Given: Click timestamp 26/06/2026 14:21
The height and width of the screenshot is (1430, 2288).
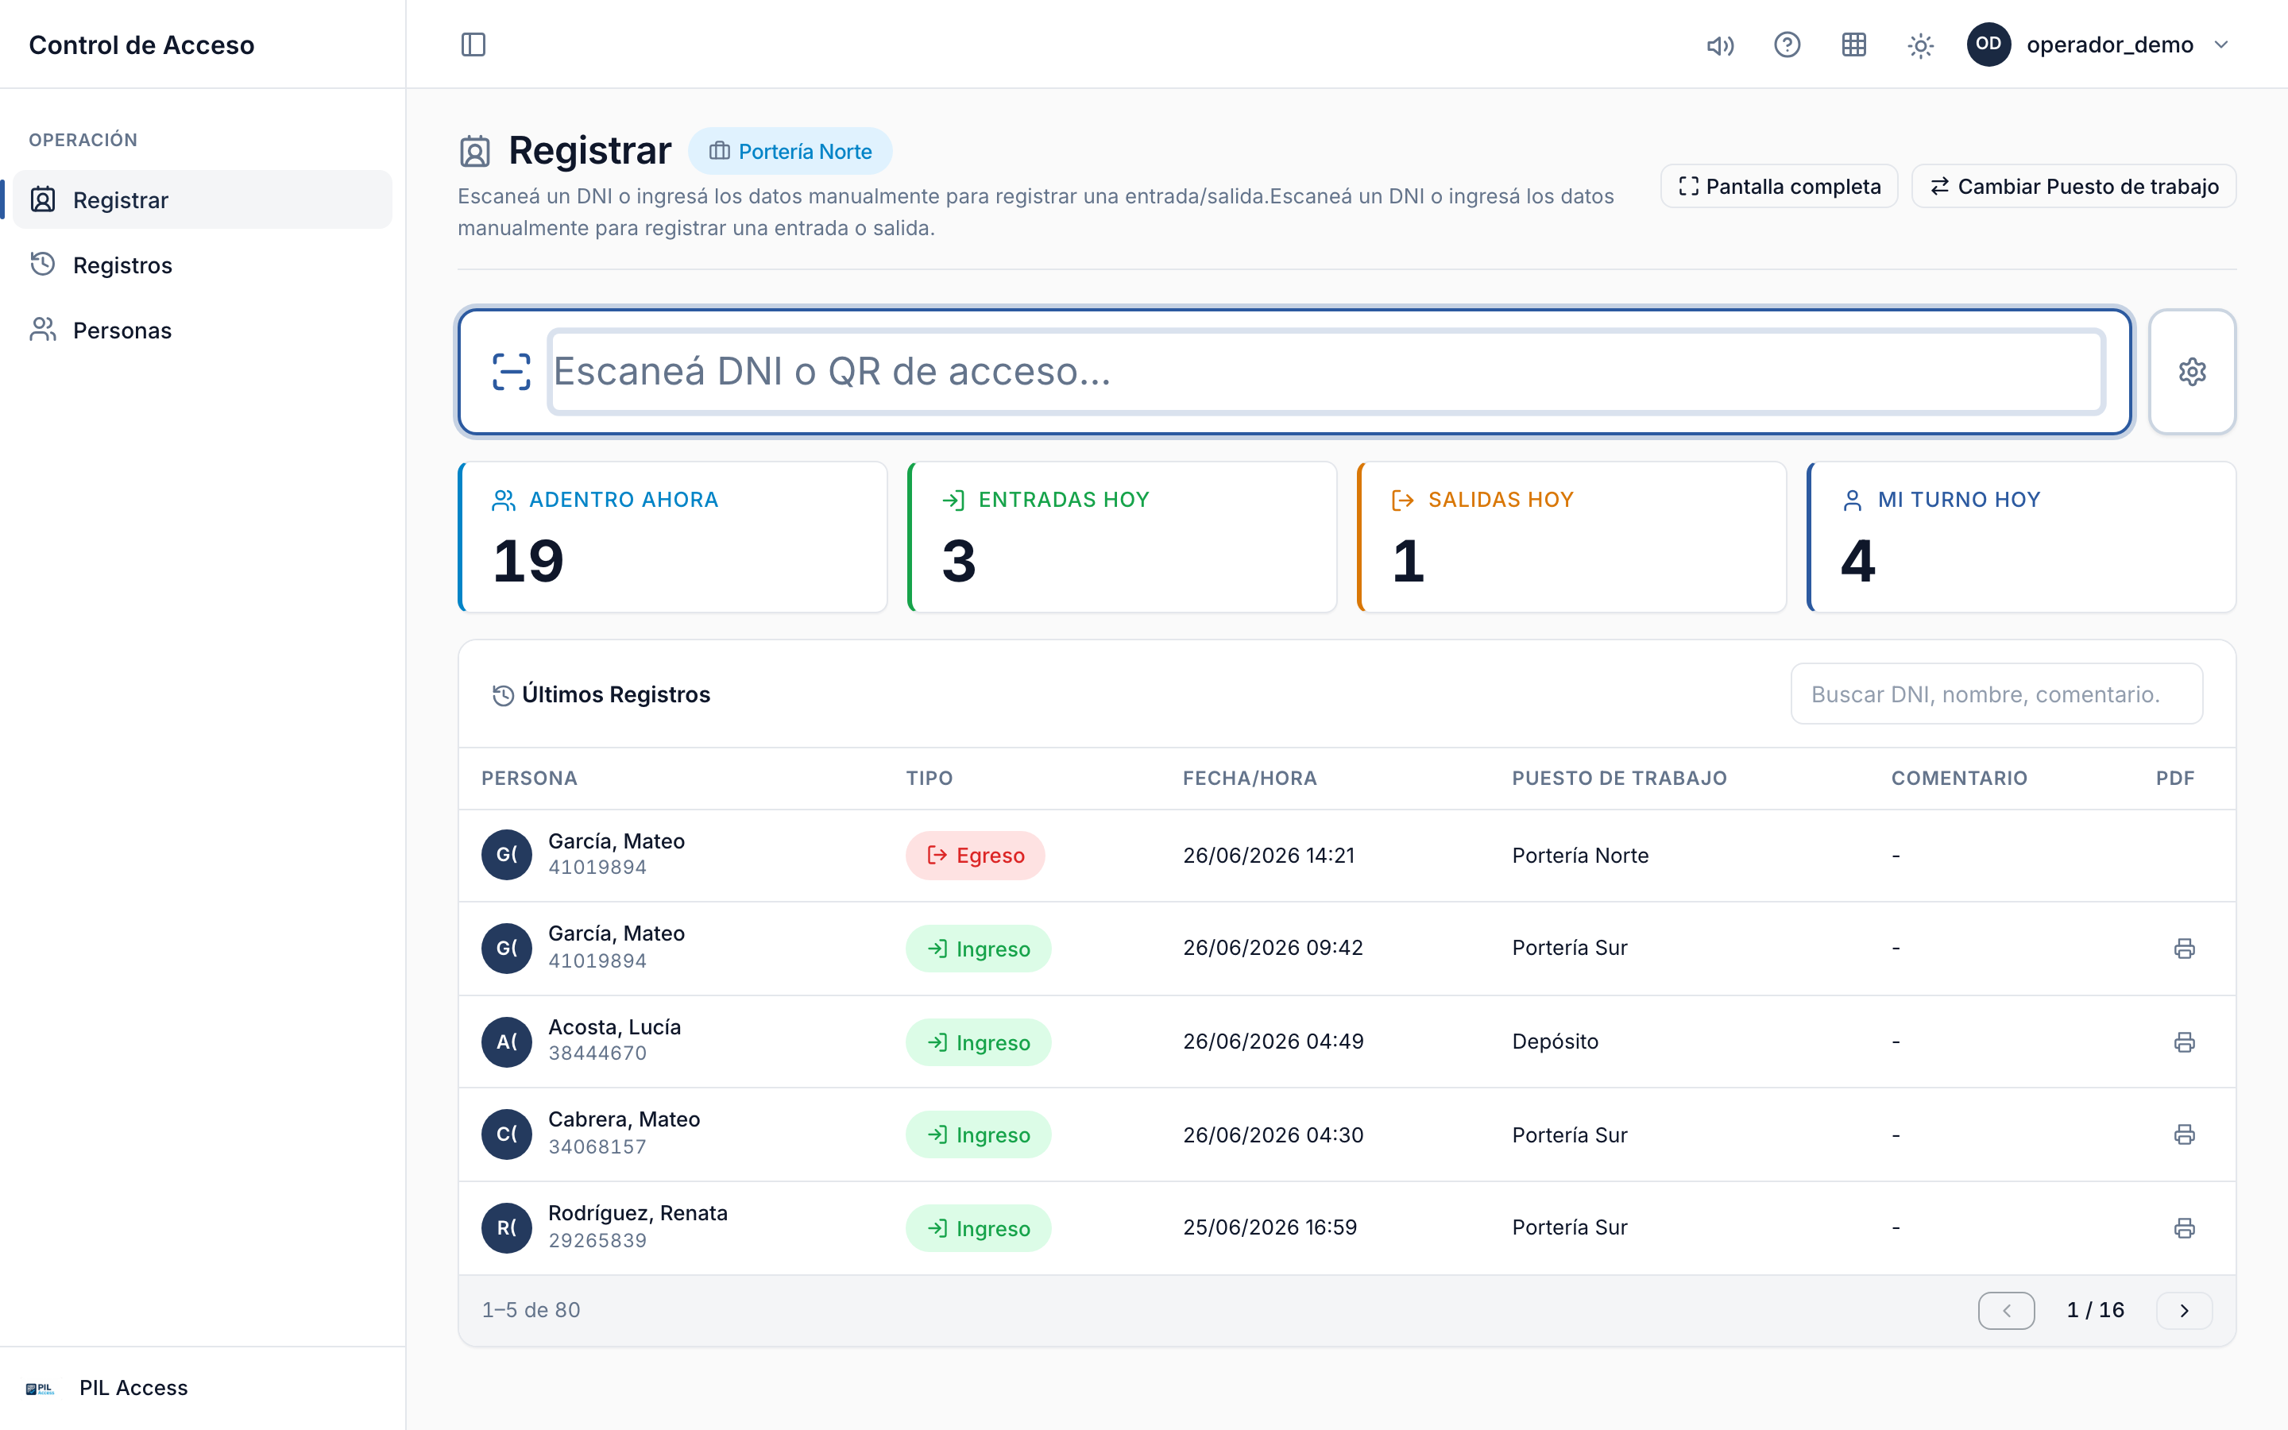Looking at the screenshot, I should click(1269, 856).
